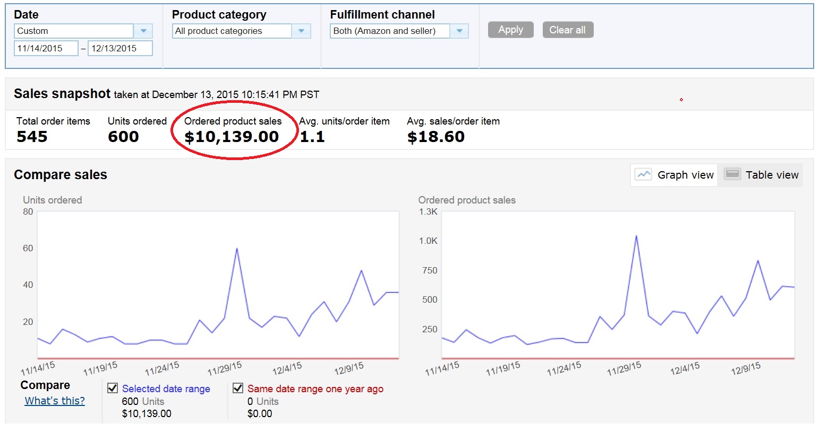The image size is (820, 424).
Task: Click the 80 axis label on Units ordered chart
Action: coord(28,211)
